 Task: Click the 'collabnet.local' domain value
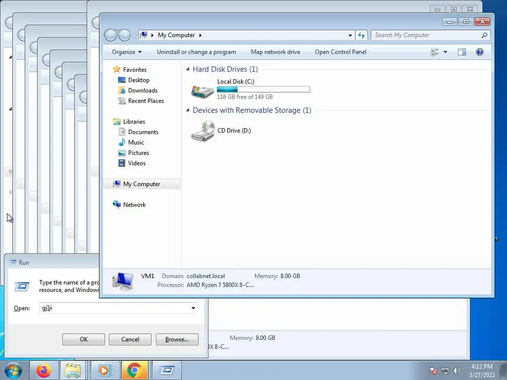[205, 276]
